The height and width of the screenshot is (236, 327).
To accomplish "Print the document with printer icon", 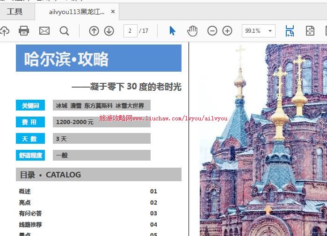I will click(x=24, y=31).
